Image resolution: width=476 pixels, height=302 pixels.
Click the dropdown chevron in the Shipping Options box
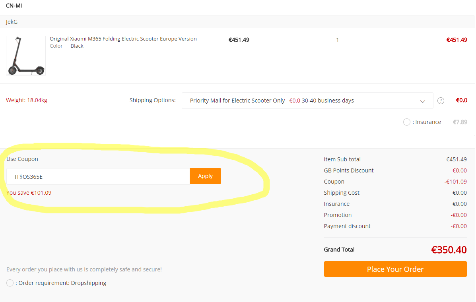click(423, 101)
